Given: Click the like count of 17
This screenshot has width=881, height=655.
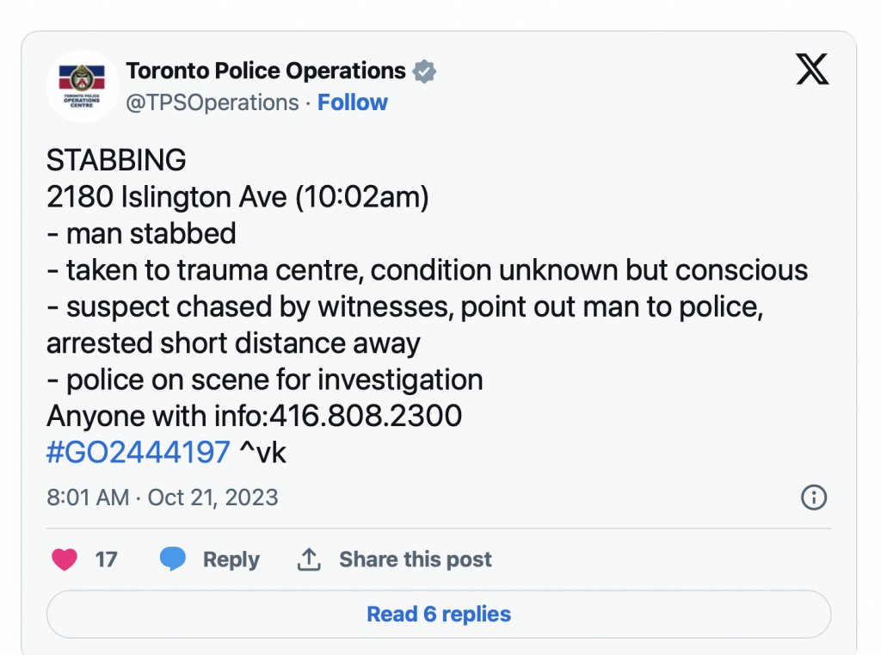Looking at the screenshot, I should (x=106, y=559).
